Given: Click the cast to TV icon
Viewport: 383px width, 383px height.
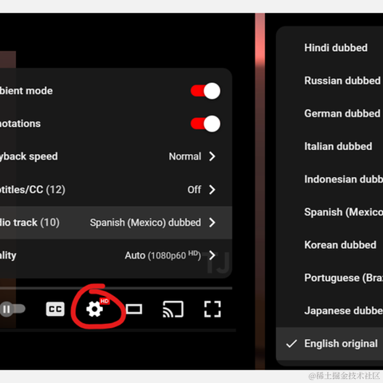Looking at the screenshot, I should (173, 310).
